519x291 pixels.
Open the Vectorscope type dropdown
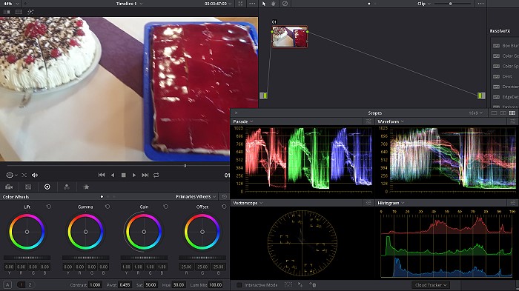pyautogui.click(x=248, y=203)
